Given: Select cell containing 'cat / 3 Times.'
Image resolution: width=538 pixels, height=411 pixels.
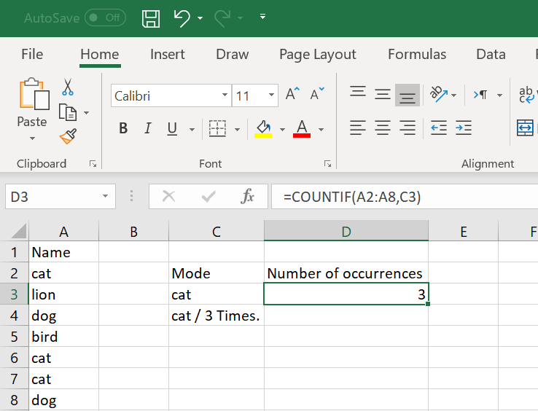Looking at the screenshot, I should 217,316.
